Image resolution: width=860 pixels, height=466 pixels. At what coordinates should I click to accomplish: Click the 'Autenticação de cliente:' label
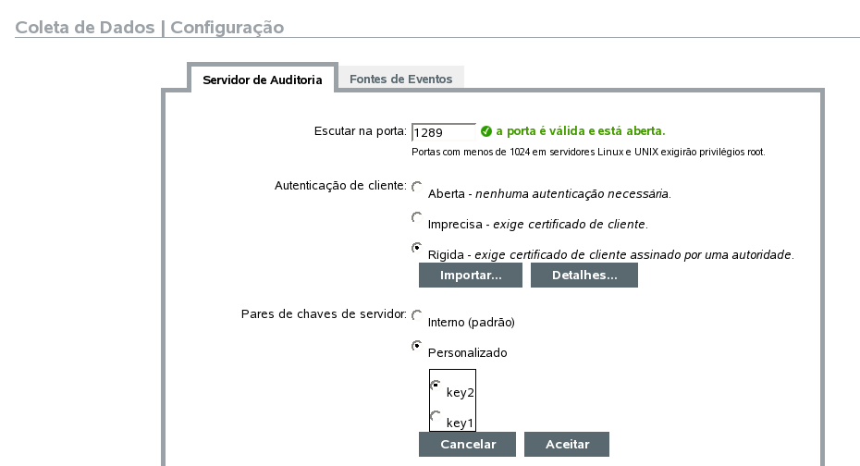point(340,186)
